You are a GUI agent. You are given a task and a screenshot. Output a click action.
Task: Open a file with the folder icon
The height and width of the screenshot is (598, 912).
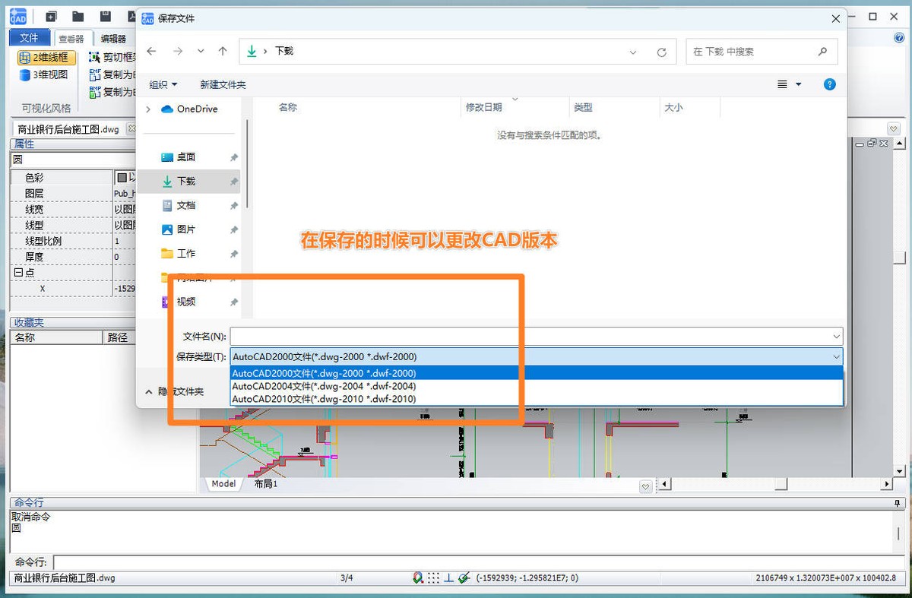(x=78, y=15)
